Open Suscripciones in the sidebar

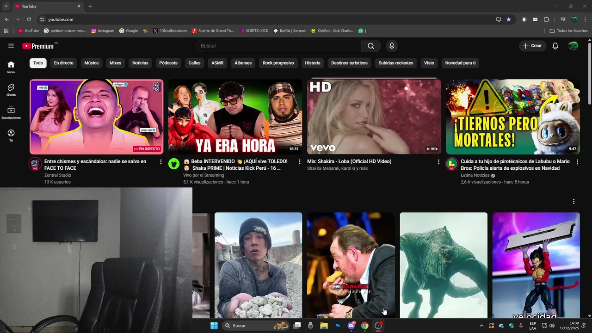(11, 113)
